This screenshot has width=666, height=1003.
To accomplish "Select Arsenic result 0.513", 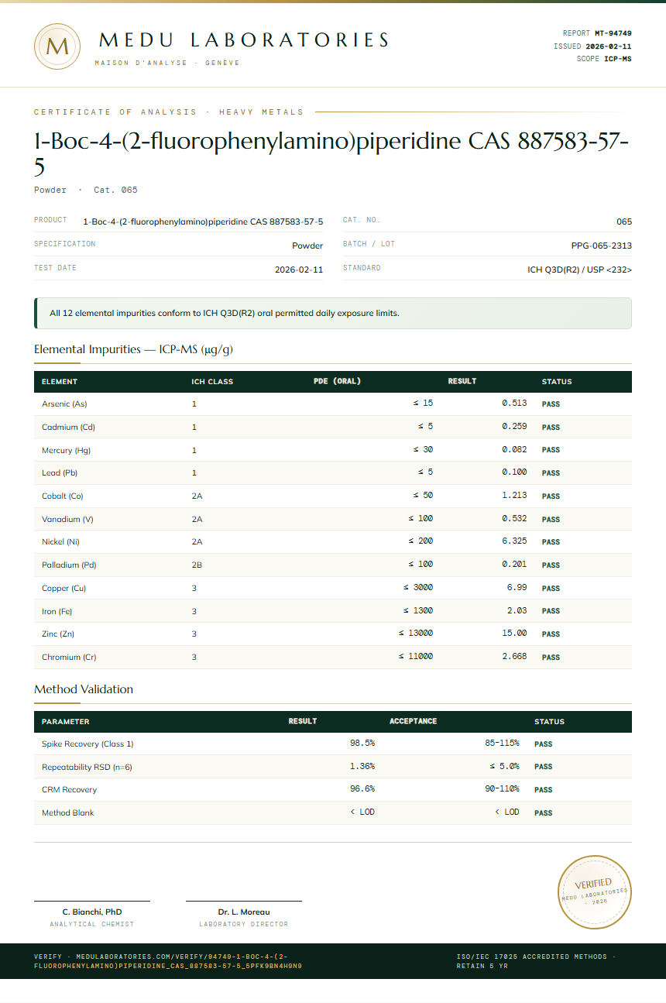I will (514, 404).
